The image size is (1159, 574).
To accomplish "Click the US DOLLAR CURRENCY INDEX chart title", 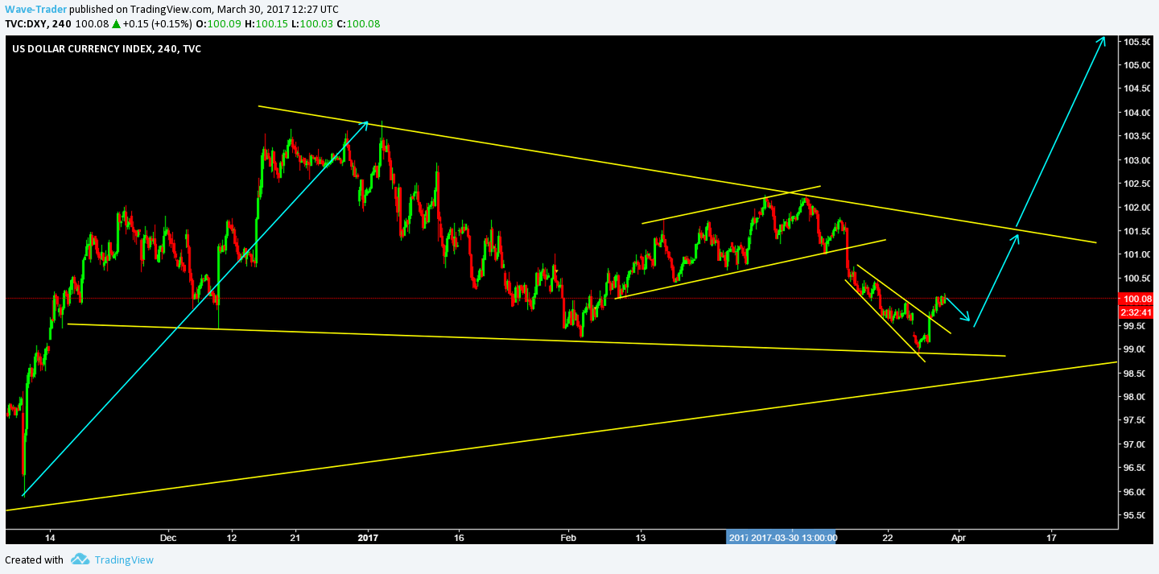I will 106,49.
